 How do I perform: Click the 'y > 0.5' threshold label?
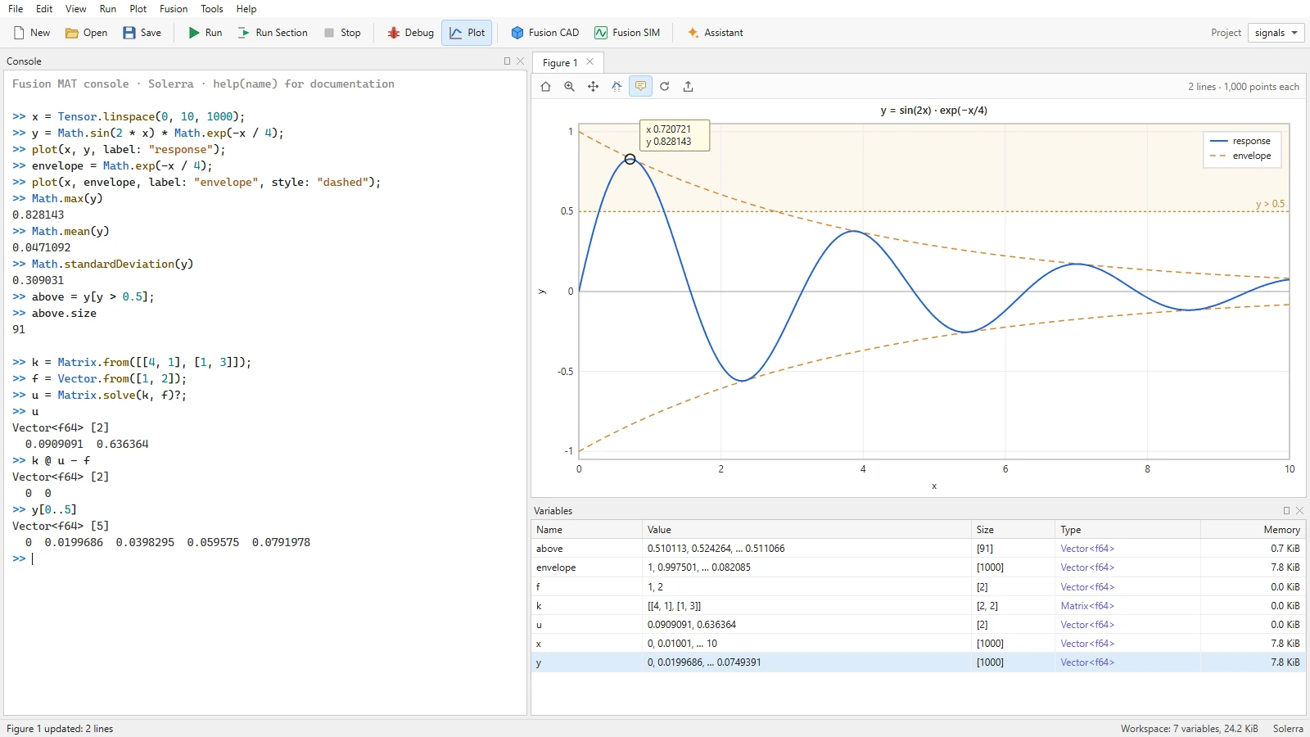(x=1270, y=204)
